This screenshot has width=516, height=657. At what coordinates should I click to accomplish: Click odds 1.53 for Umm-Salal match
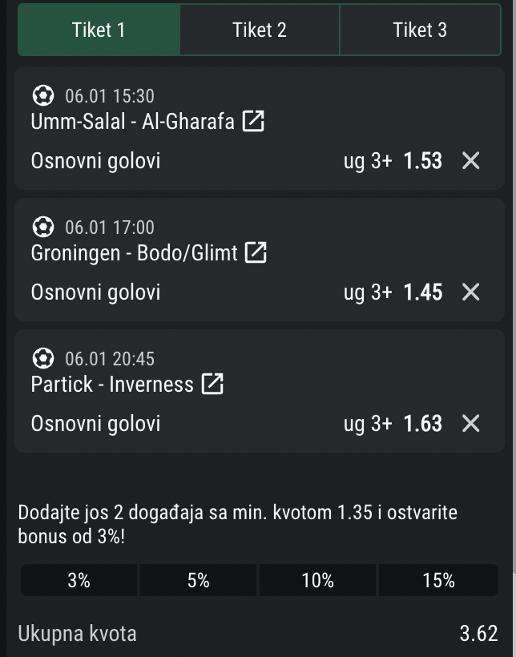click(x=422, y=161)
